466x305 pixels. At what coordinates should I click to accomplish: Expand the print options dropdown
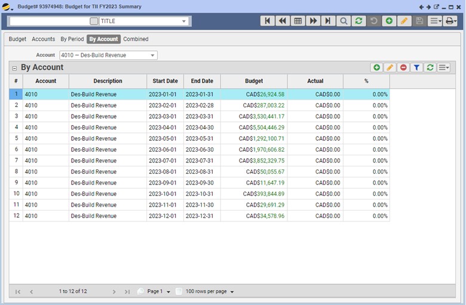pos(451,21)
